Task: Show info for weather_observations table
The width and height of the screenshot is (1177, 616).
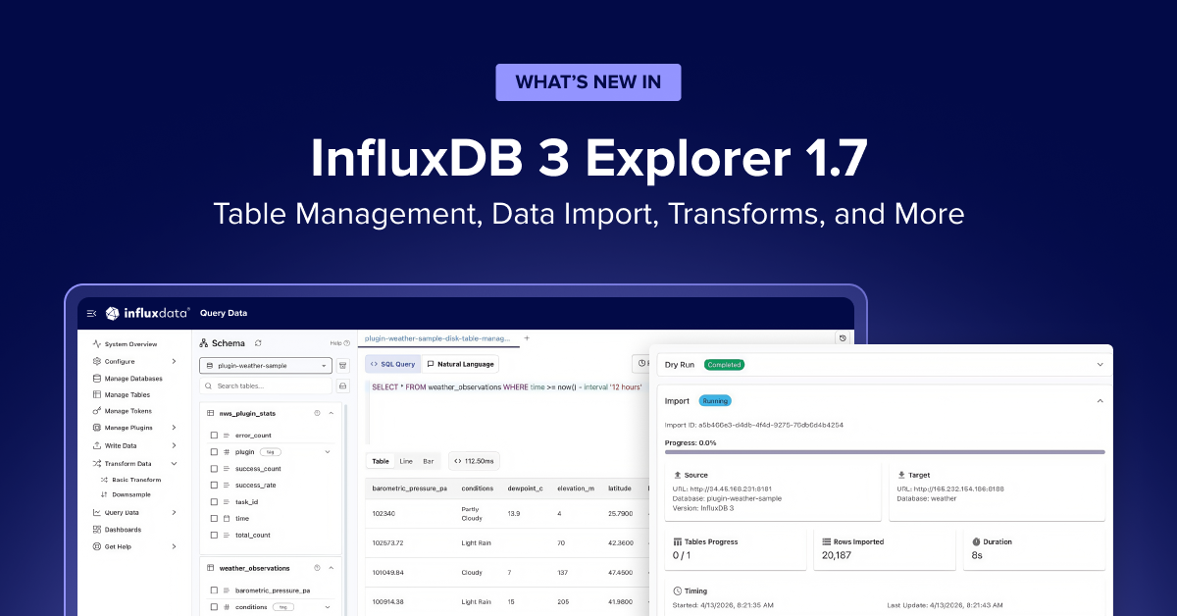Action: (x=316, y=567)
